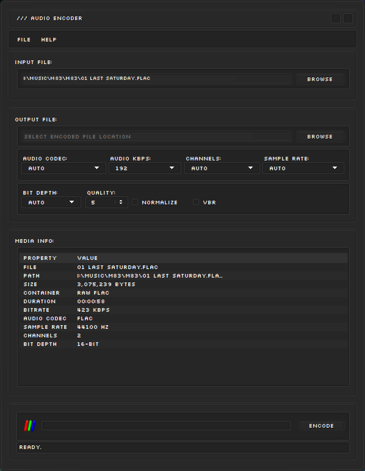Click the Property column header
This screenshot has height=471, width=365.
[x=40, y=258]
